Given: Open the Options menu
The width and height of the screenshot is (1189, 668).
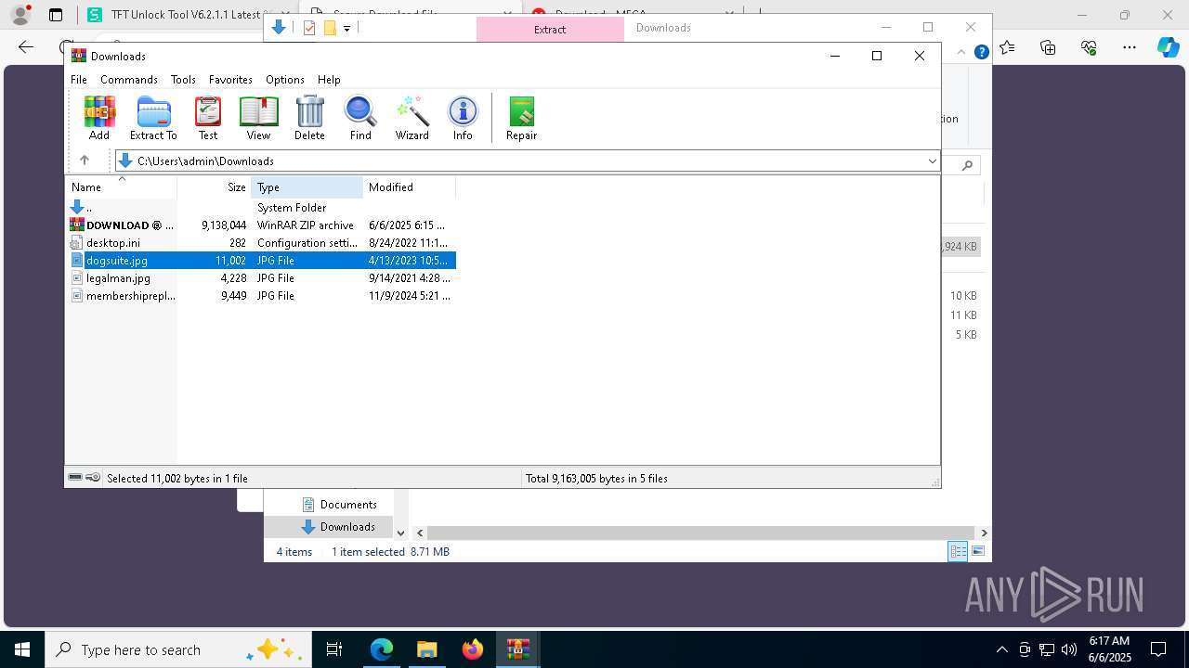Looking at the screenshot, I should tap(285, 80).
